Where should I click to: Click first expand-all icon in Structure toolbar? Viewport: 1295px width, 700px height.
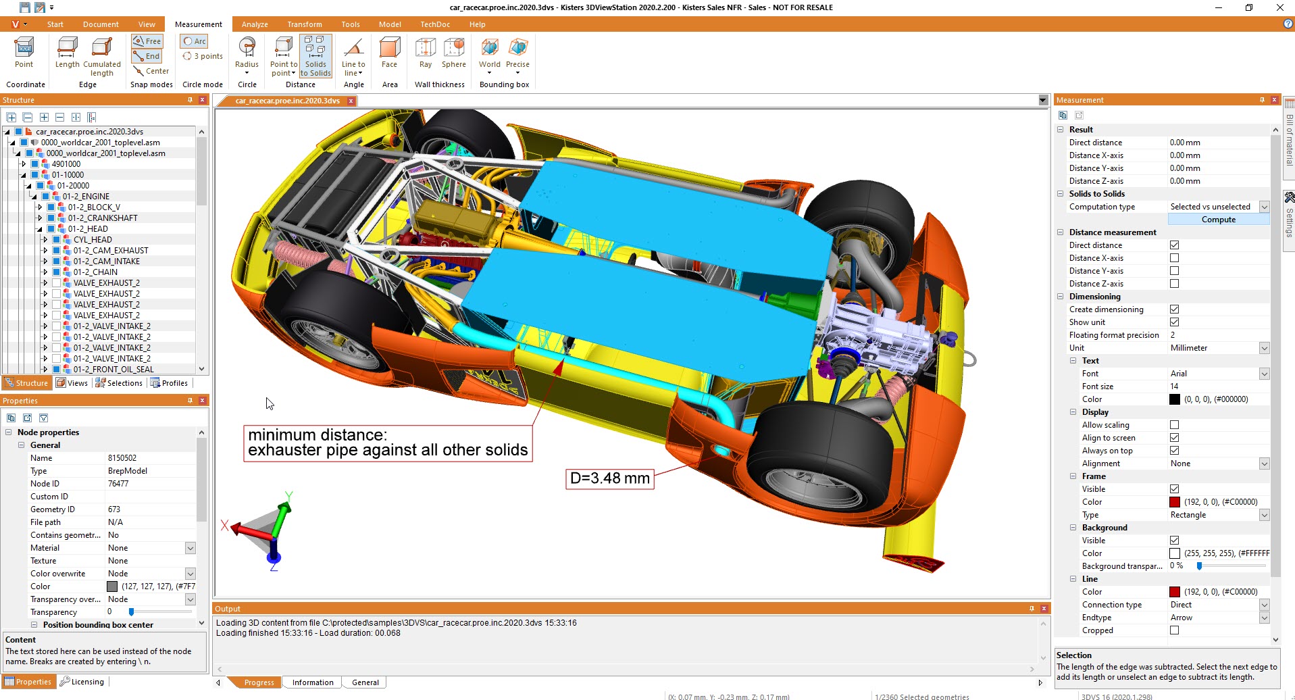tap(11, 117)
